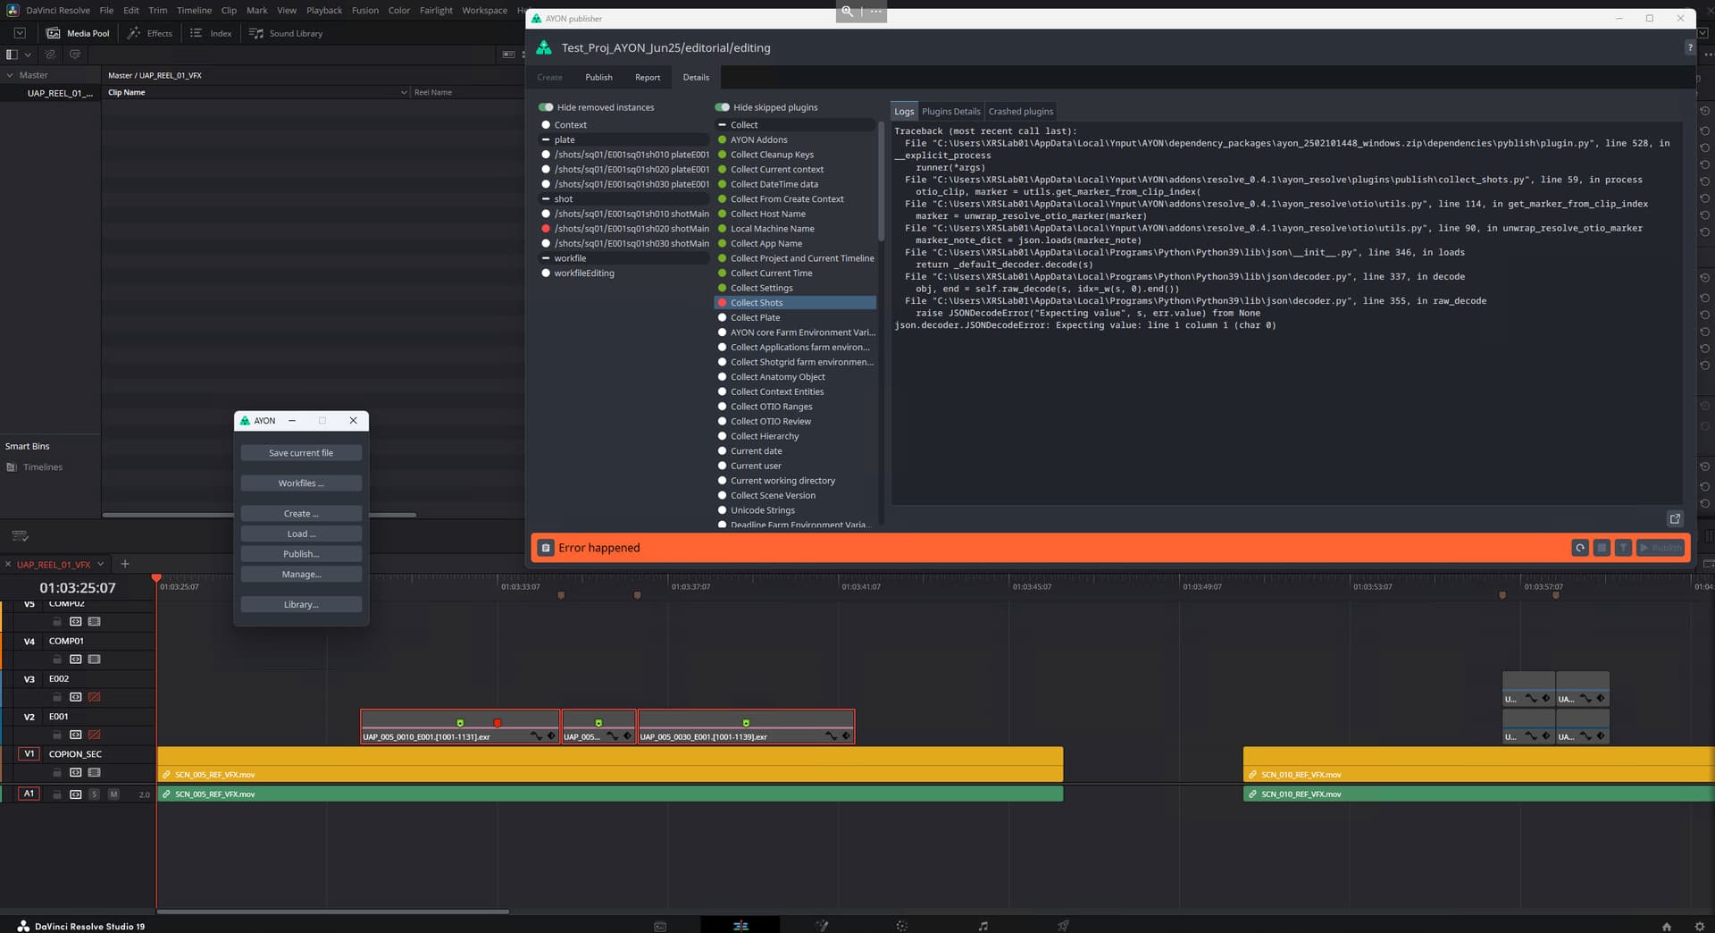The image size is (1715, 933).
Task: Toggle Hide skipped plugins switch
Action: click(722, 107)
